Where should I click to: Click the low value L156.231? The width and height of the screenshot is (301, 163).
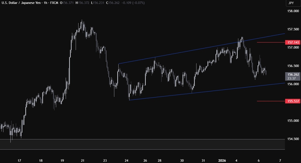pyautogui.click(x=98, y=3)
